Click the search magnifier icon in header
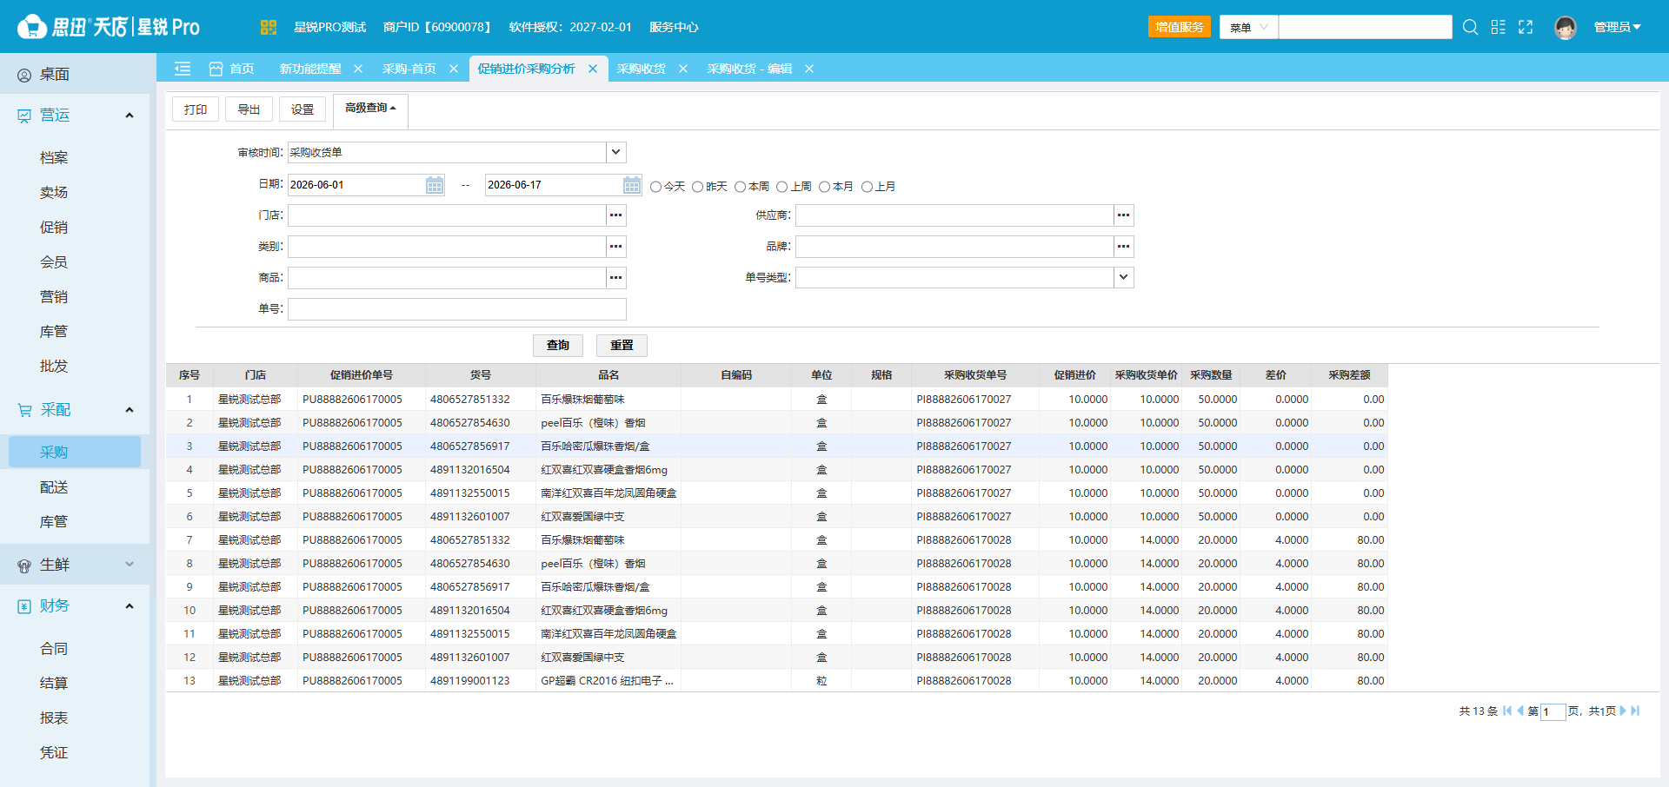Image resolution: width=1669 pixels, height=787 pixels. (x=1470, y=27)
